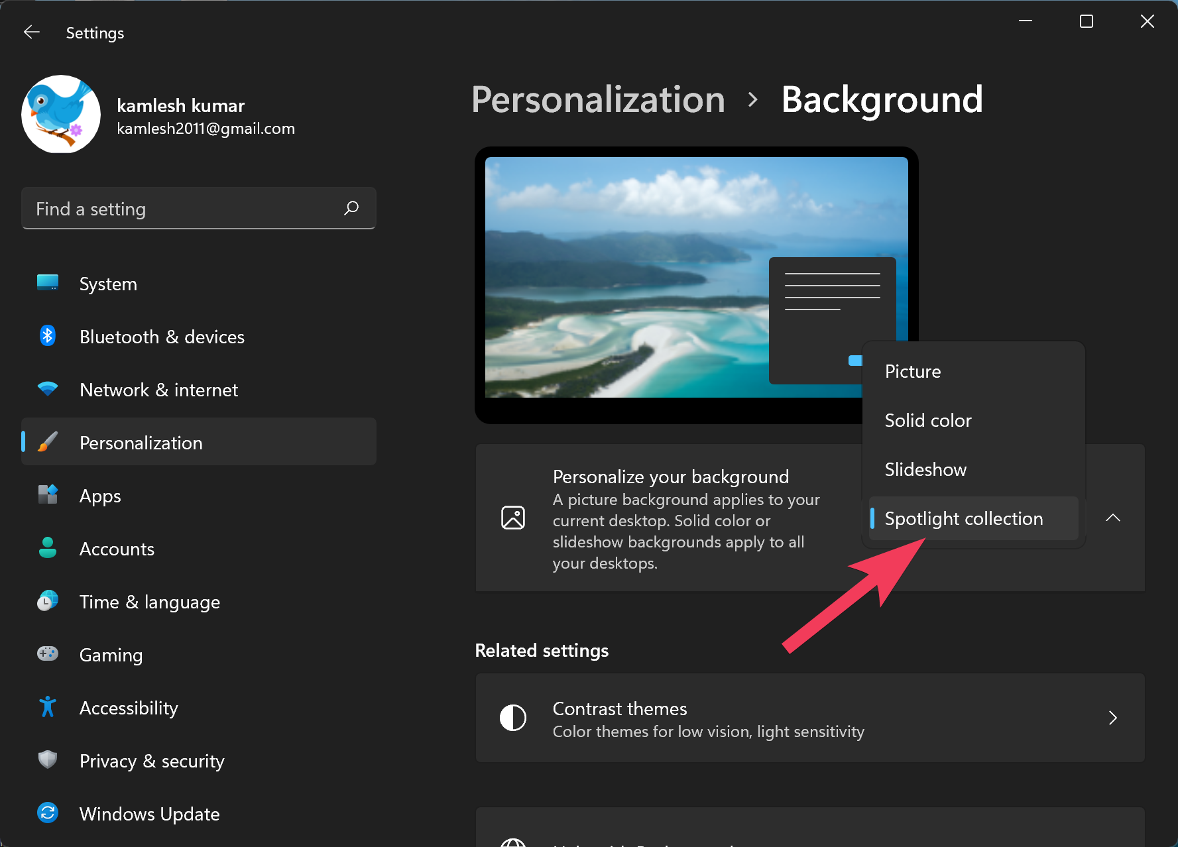Click the Contrast themes card title
1178x847 pixels.
(x=620, y=708)
